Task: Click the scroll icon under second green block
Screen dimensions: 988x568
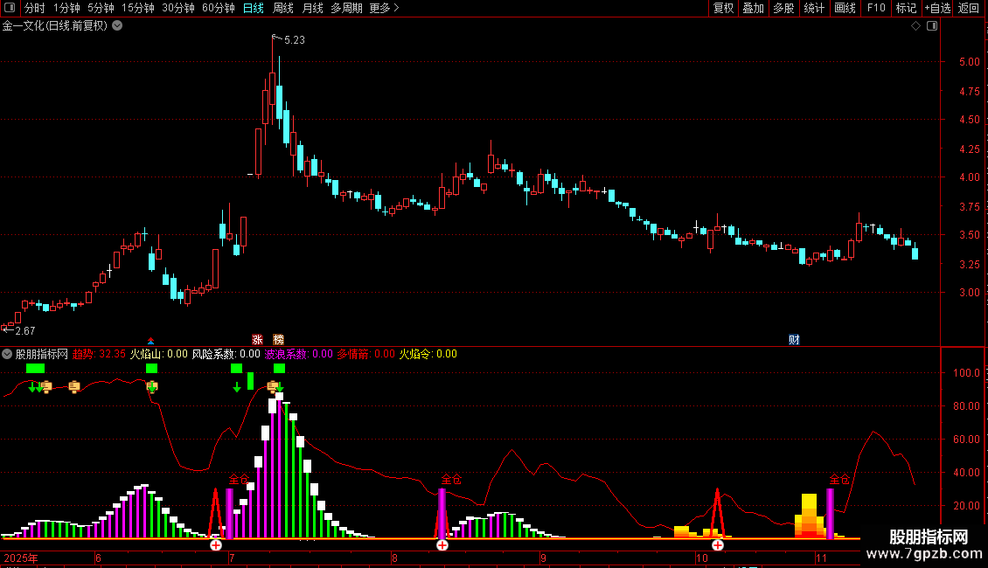Action: pos(152,386)
